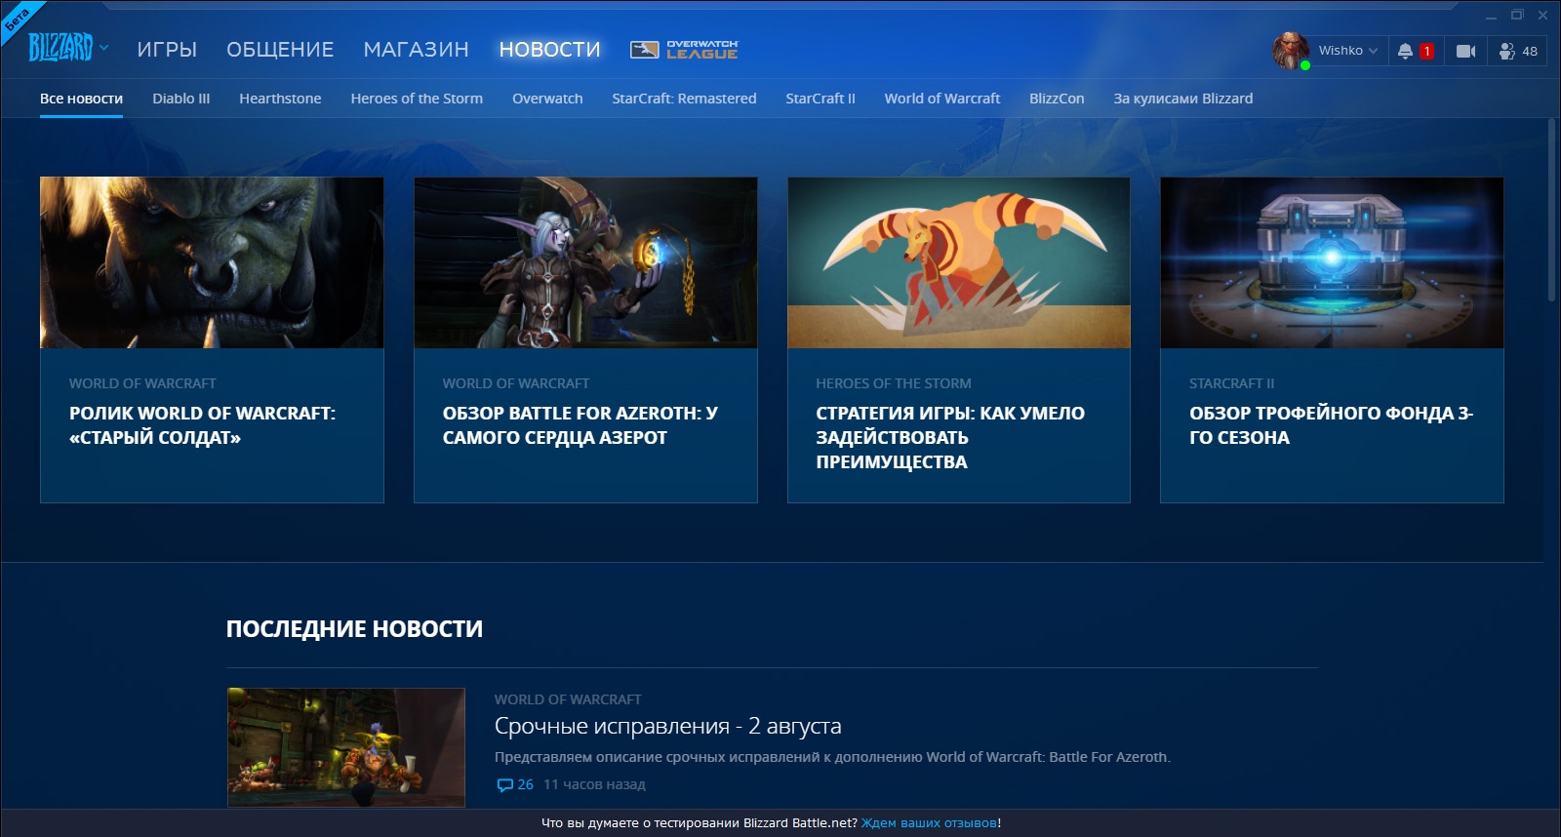
Task: Open StarCraft: Remastered news category
Action: point(684,99)
